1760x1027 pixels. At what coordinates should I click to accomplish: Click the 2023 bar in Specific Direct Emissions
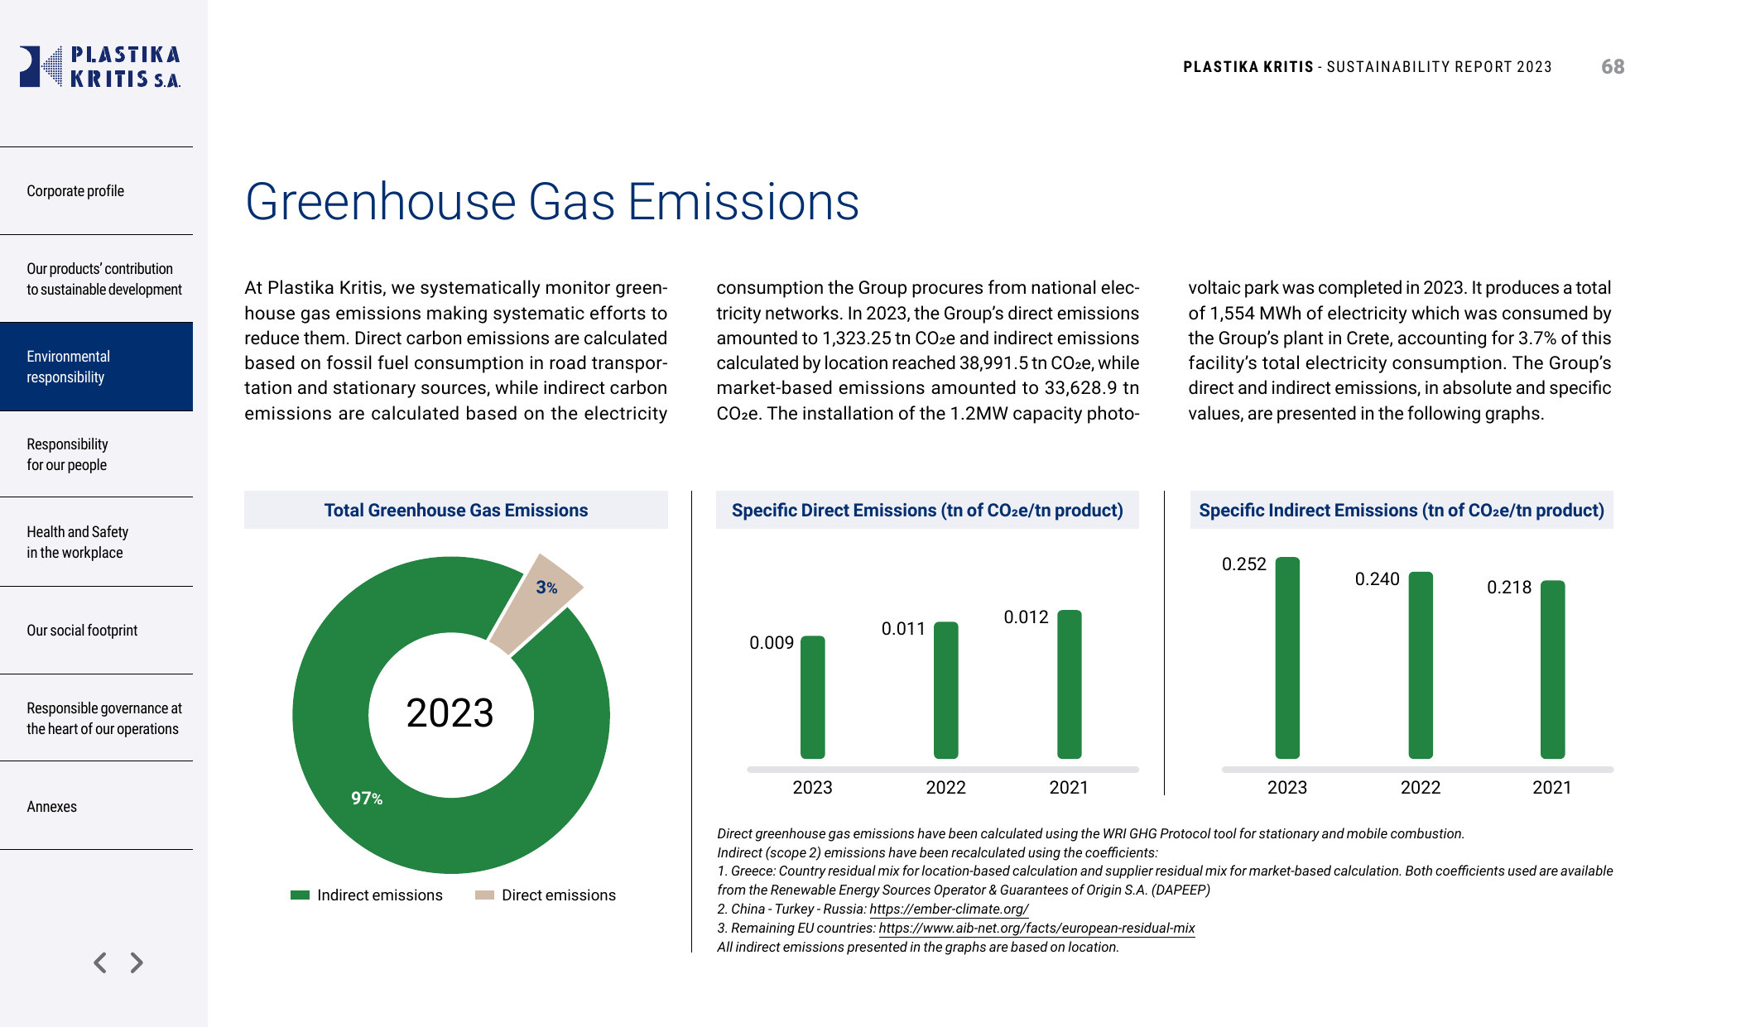click(813, 697)
